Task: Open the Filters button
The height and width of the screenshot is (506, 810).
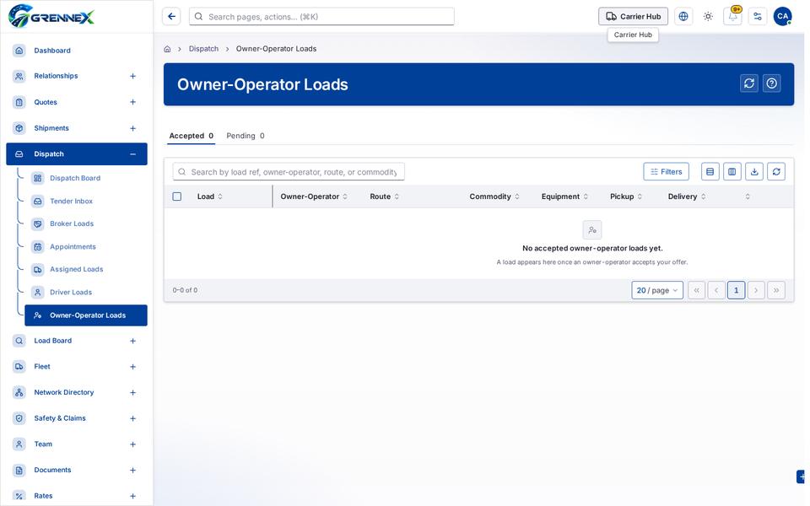Action: [x=666, y=172]
